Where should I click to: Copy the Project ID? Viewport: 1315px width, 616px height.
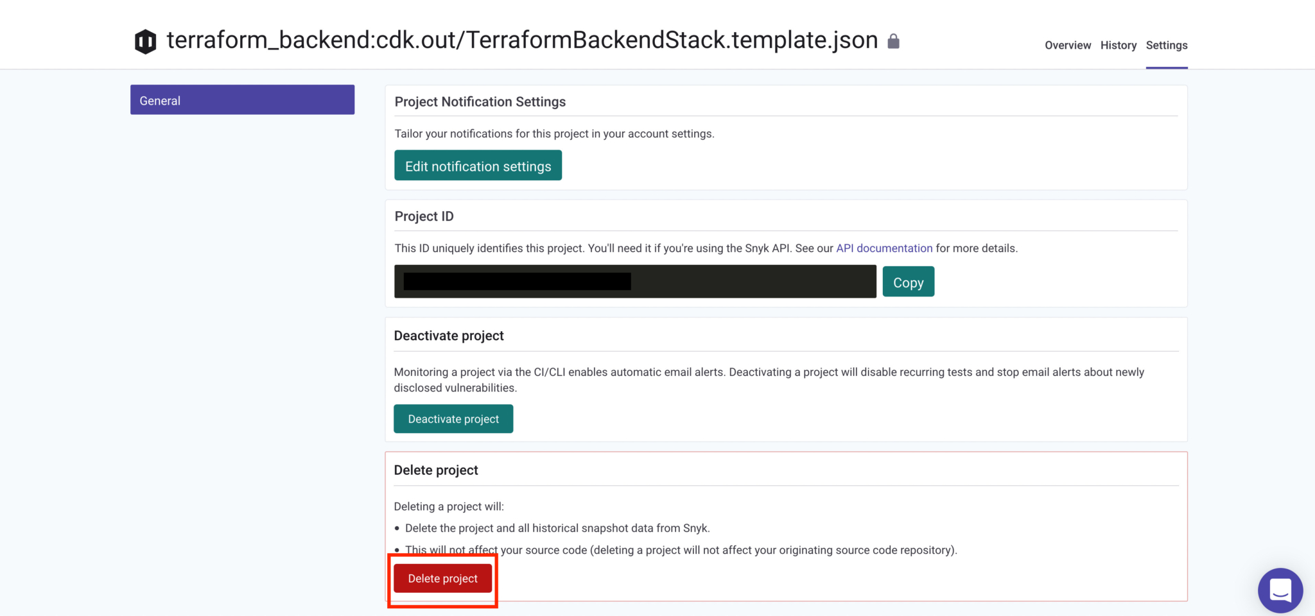(x=908, y=281)
